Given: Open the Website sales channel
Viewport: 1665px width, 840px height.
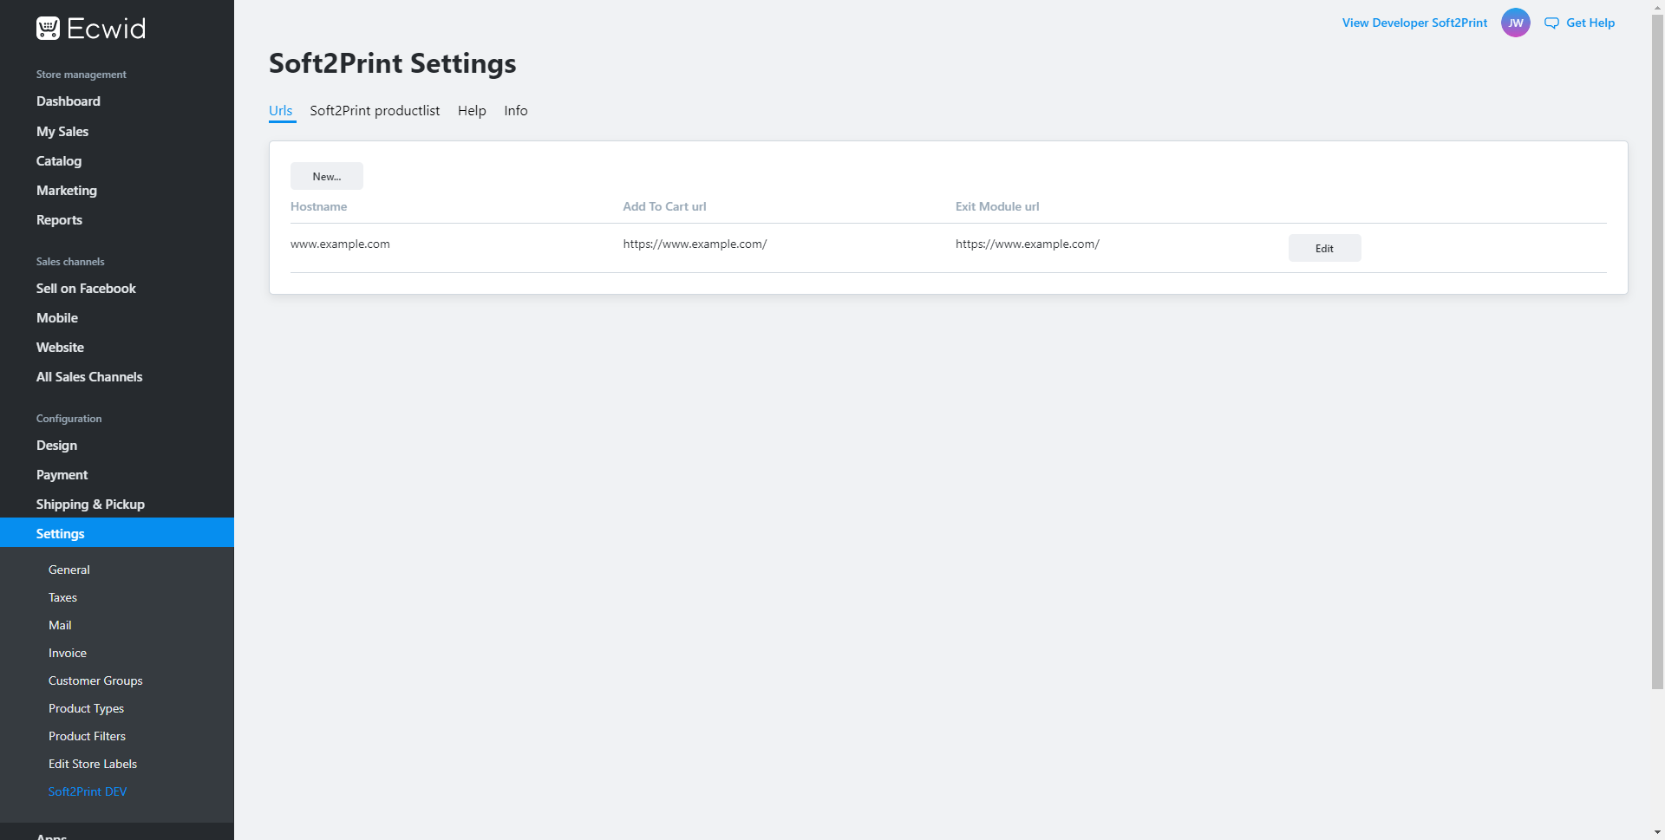Looking at the screenshot, I should pyautogui.click(x=60, y=348).
